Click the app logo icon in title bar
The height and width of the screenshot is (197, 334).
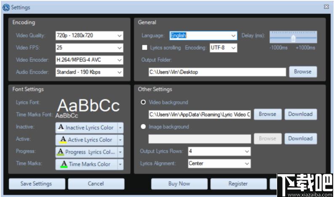(6, 8)
